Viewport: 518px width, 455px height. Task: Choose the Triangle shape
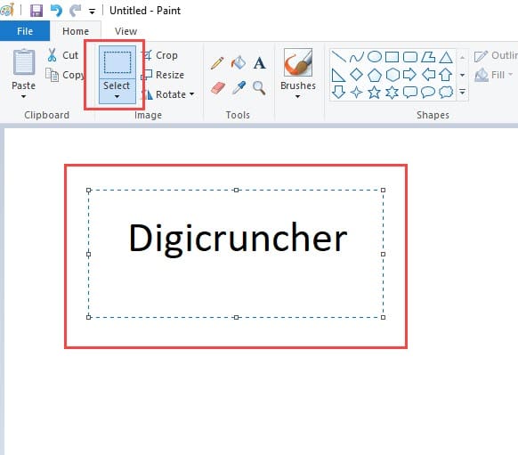(446, 57)
